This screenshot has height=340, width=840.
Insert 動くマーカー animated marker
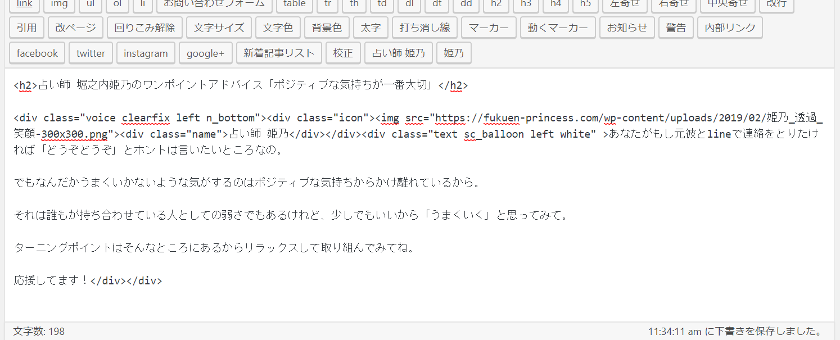pyautogui.click(x=558, y=28)
